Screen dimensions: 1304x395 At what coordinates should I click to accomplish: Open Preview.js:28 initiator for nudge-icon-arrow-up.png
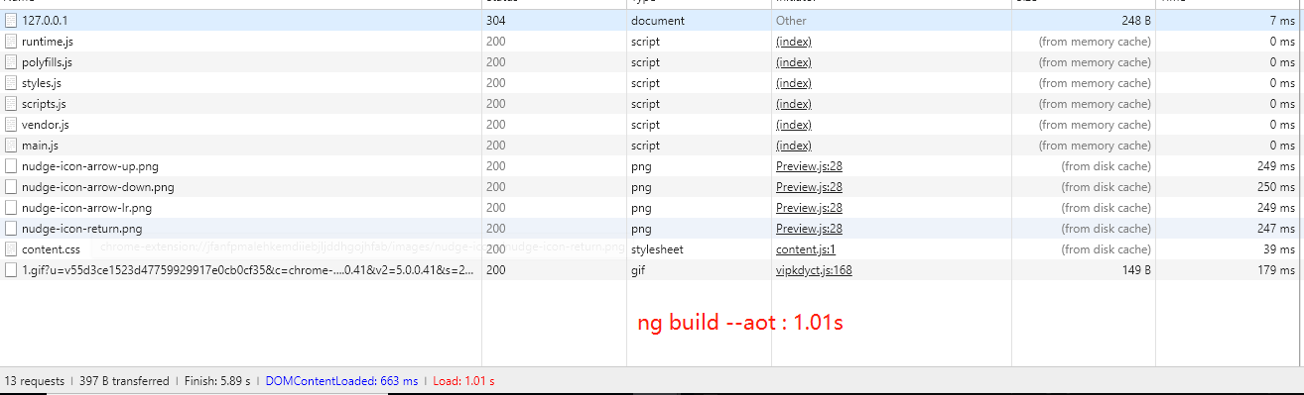pyautogui.click(x=809, y=166)
